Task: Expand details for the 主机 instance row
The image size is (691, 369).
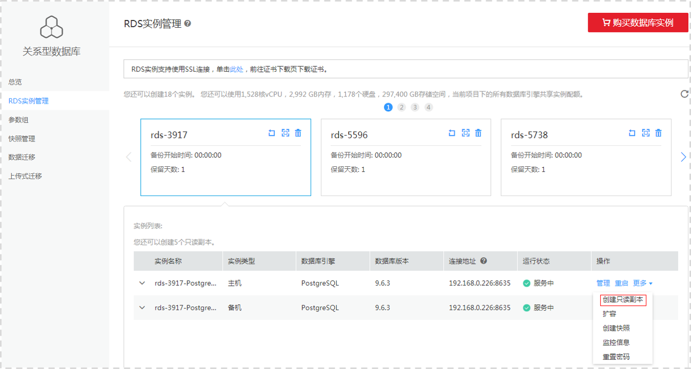Action: [142, 283]
